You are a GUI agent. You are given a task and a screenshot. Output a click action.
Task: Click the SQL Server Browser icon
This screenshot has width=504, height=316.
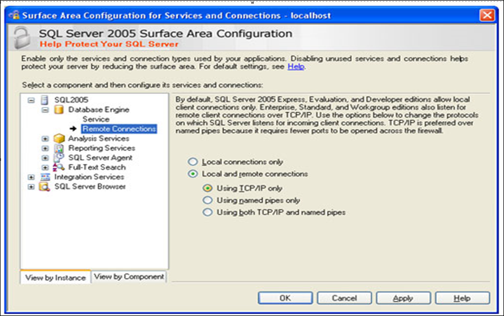(x=45, y=187)
